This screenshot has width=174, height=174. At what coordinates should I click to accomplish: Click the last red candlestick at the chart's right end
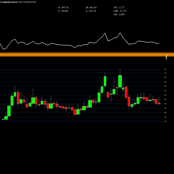(x=159, y=103)
